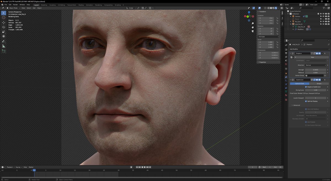Image resolution: width=331 pixels, height=181 pixels.
Task: Switch to the Sculpting workspace tab
Action: pyautogui.click(x=52, y=5)
